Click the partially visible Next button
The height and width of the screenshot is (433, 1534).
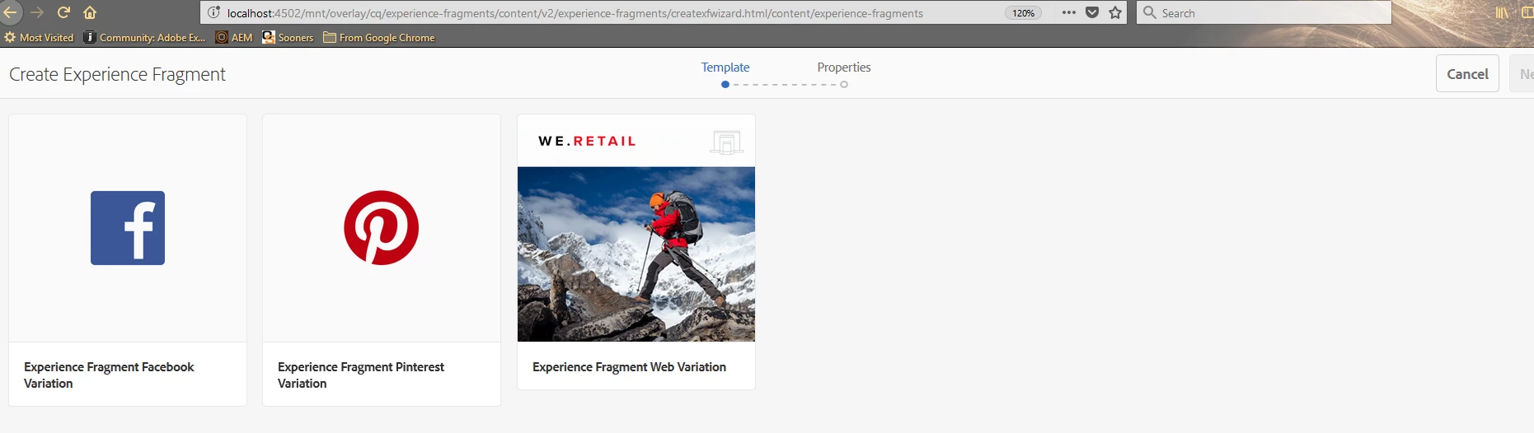(1523, 74)
